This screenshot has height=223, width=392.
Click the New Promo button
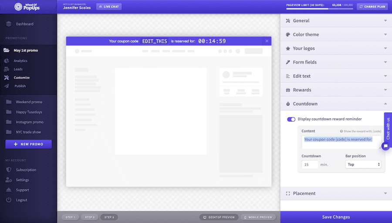click(28, 144)
